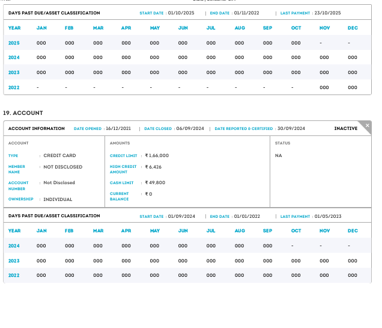This screenshot has width=382, height=328.
Task: Click the OWNERSHIP label
Action: pos(21,199)
